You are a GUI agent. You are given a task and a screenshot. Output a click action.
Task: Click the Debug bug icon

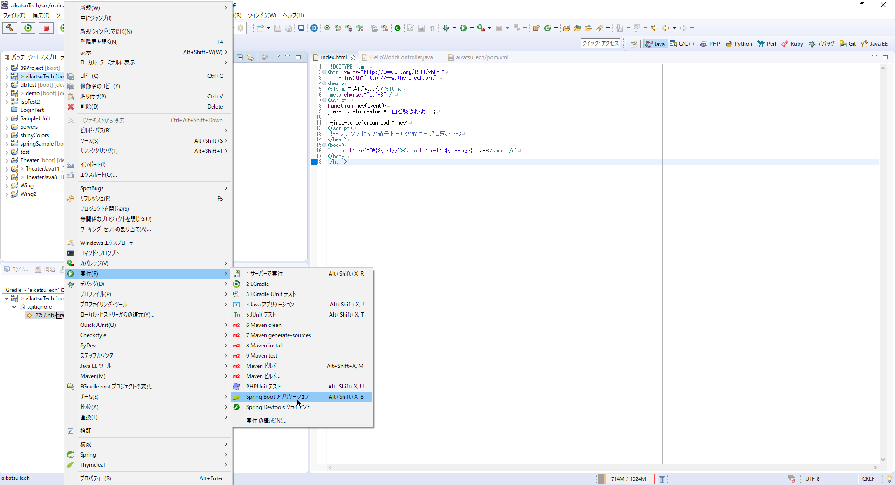pos(446,28)
